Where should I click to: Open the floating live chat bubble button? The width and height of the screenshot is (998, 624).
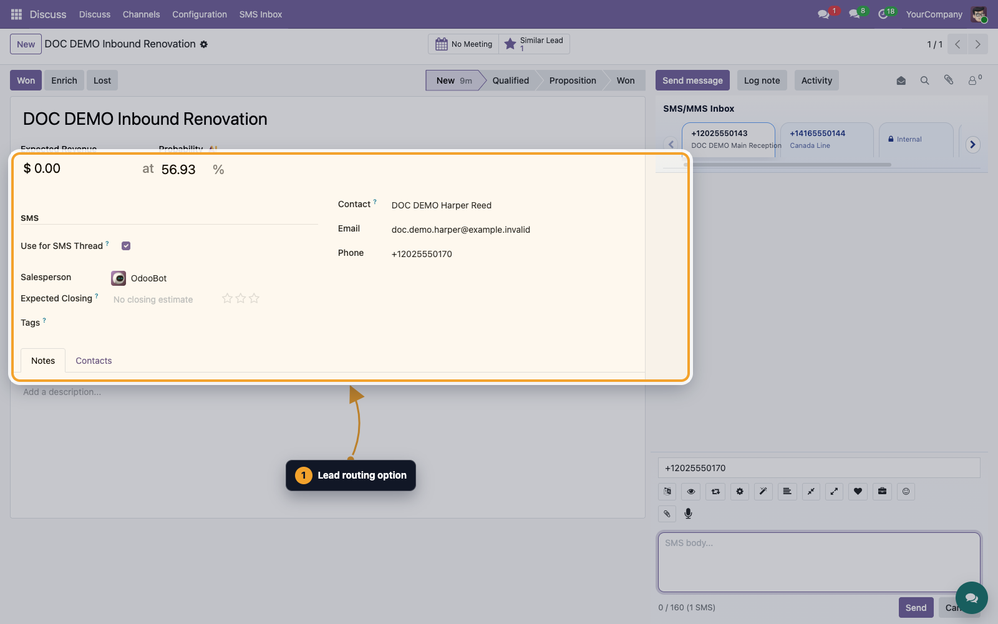[972, 598]
